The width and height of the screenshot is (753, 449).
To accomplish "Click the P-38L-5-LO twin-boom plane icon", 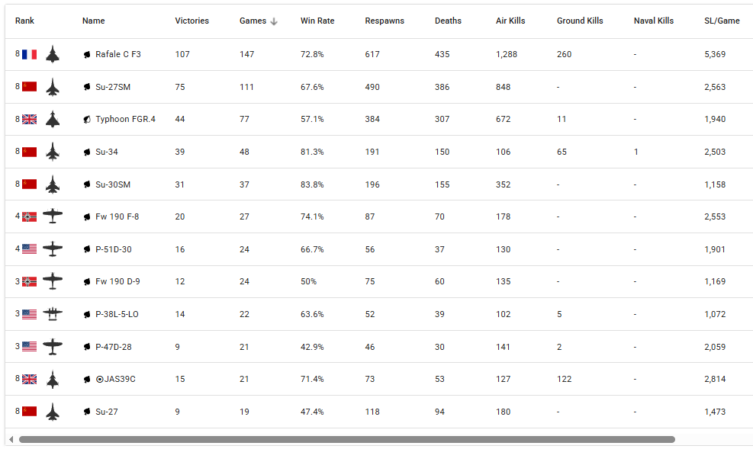I will tap(52, 314).
